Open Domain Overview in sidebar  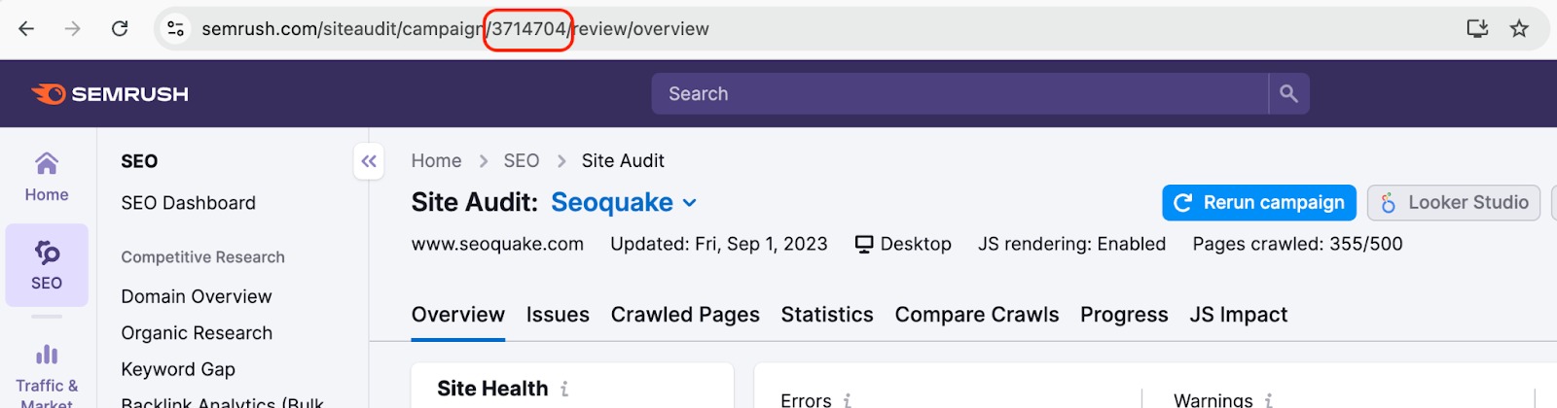pos(197,296)
